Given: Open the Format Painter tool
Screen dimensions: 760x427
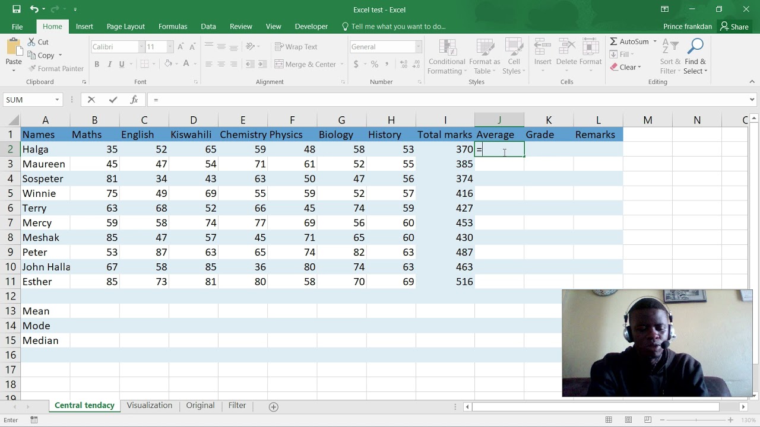Looking at the screenshot, I should coord(55,69).
